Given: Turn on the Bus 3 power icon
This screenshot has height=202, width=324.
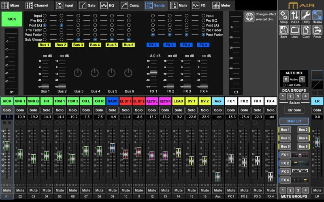Looking at the screenshot, I should pos(78,73).
